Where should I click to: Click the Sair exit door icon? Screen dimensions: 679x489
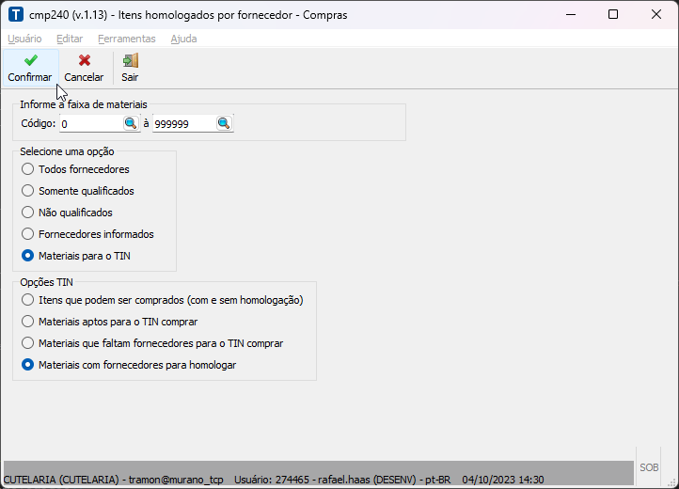tap(130, 60)
